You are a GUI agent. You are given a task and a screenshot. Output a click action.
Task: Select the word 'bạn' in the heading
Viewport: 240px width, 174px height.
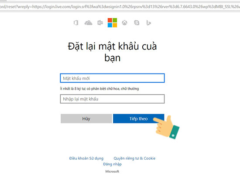tap(112, 58)
